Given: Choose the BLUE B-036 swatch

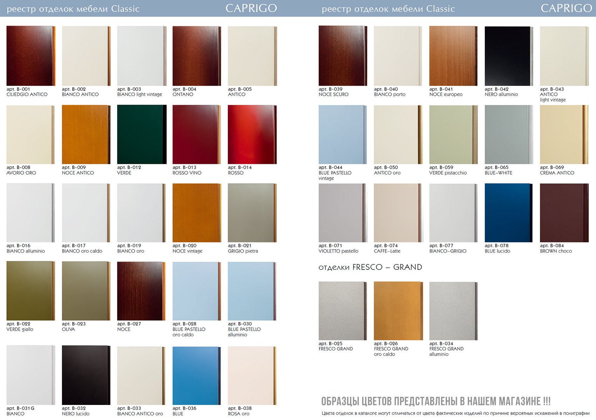Looking at the screenshot, I should click(x=197, y=376).
